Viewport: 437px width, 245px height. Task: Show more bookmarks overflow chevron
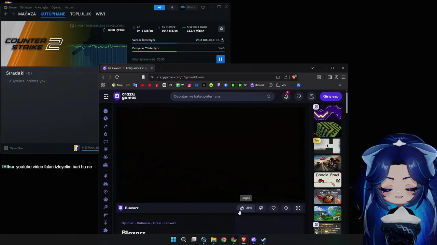point(340,85)
